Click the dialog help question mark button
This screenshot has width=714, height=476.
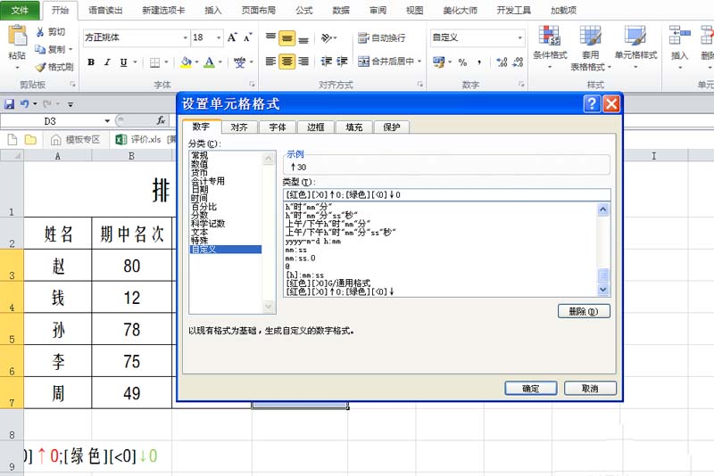coord(592,103)
